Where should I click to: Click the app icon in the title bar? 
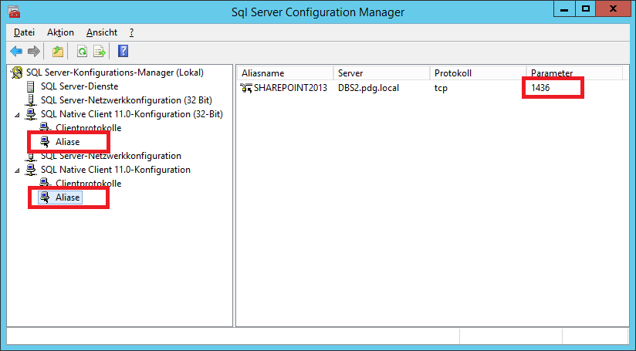(x=14, y=12)
